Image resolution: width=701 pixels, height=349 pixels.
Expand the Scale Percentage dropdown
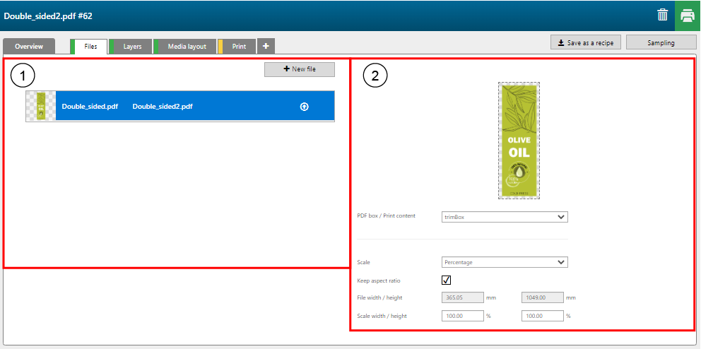point(505,262)
